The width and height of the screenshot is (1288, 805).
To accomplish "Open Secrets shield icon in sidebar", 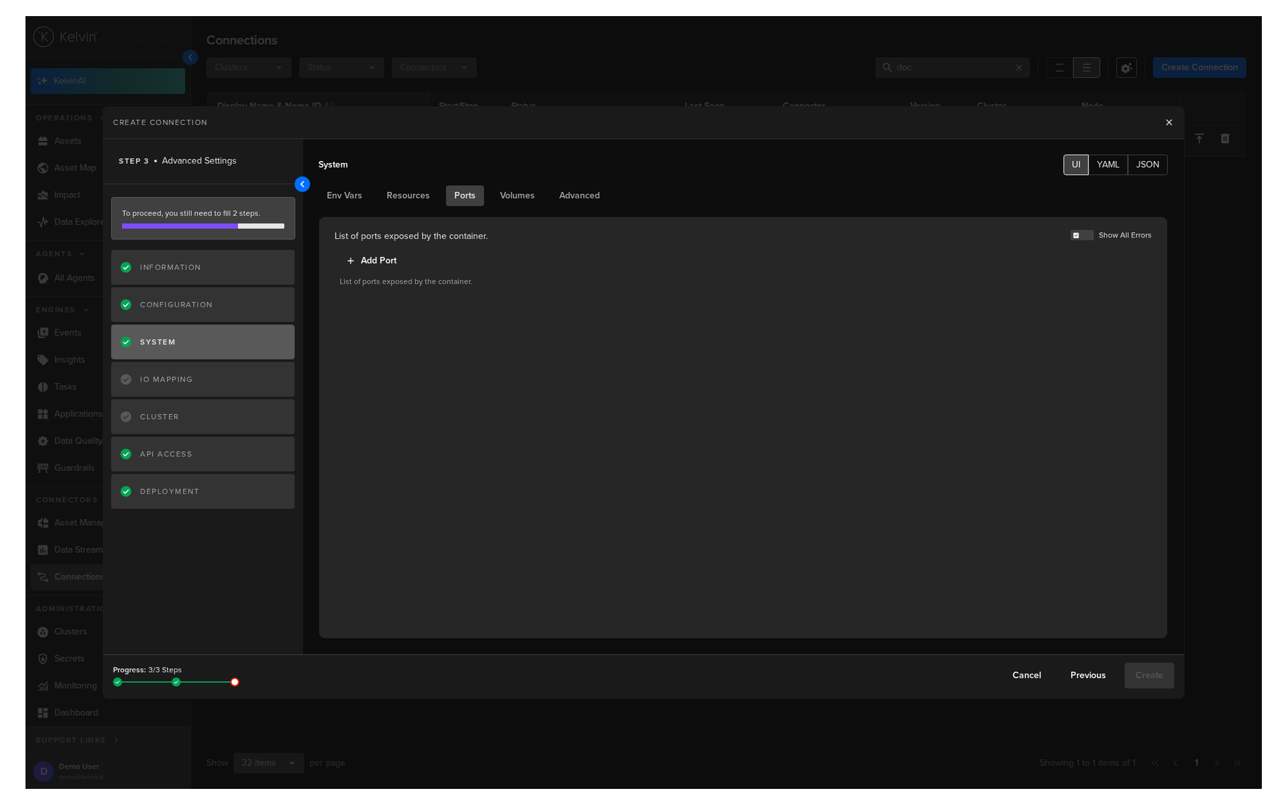I will 43,659.
